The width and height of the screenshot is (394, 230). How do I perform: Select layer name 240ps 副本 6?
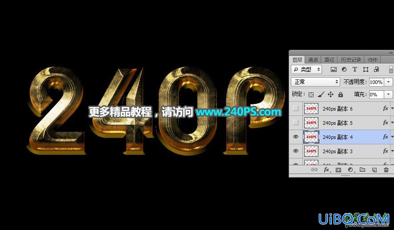tap(338, 109)
